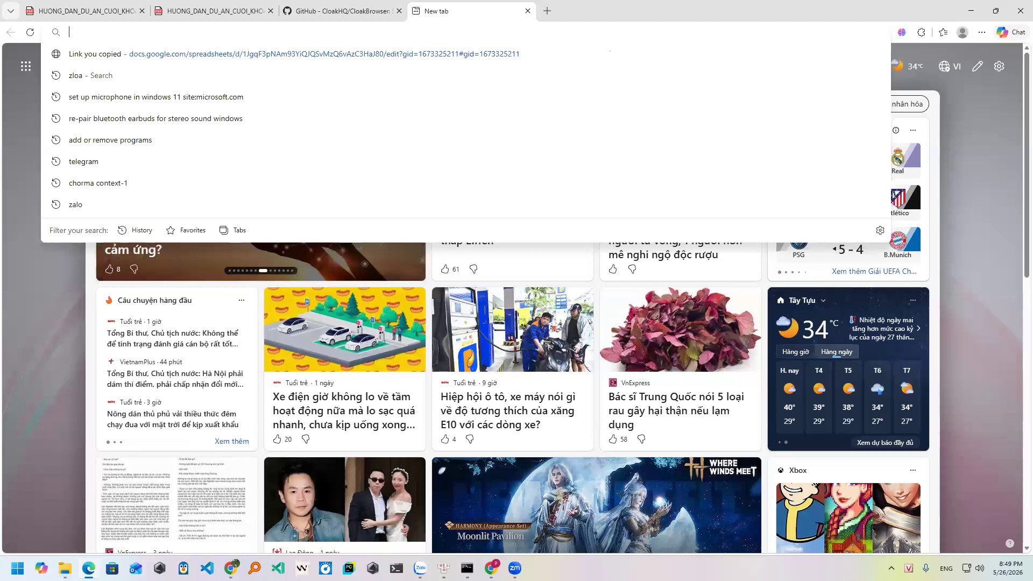Open search suggestion settings gear
Image resolution: width=1033 pixels, height=581 pixels.
click(880, 230)
